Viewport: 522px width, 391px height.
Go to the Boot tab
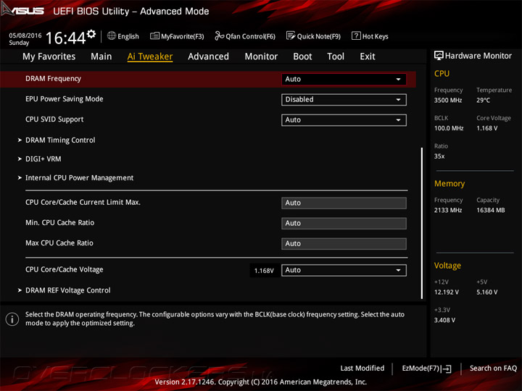coord(302,56)
